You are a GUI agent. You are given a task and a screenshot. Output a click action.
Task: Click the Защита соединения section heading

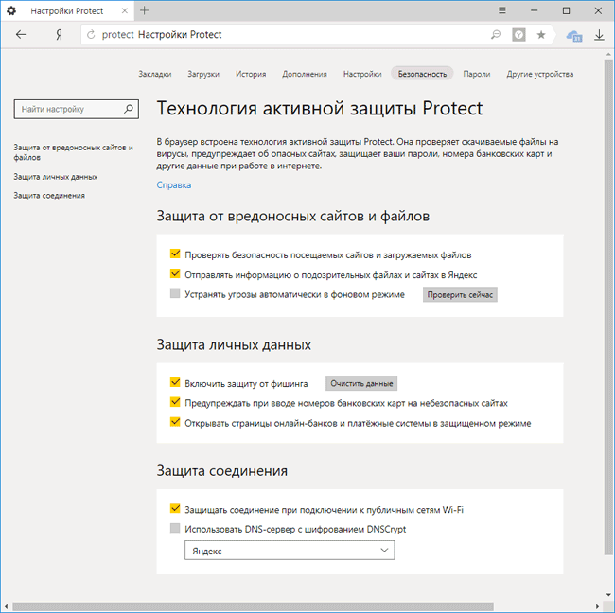point(222,471)
